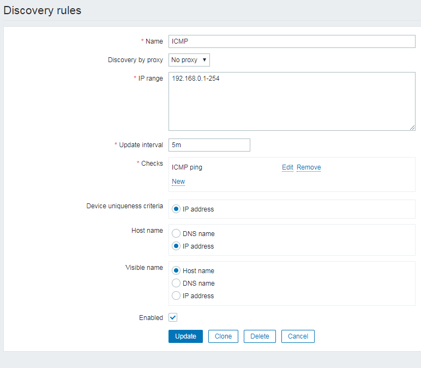Select IP address as Visible name
Viewport: 421px width, 368px height.
pos(176,296)
